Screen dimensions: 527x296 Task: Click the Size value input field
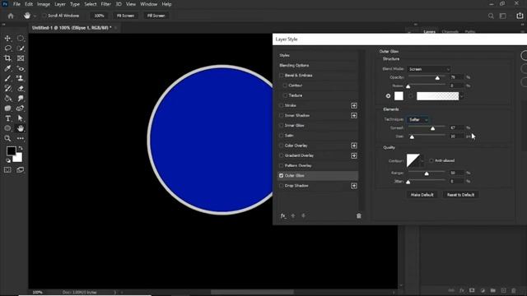(456, 136)
